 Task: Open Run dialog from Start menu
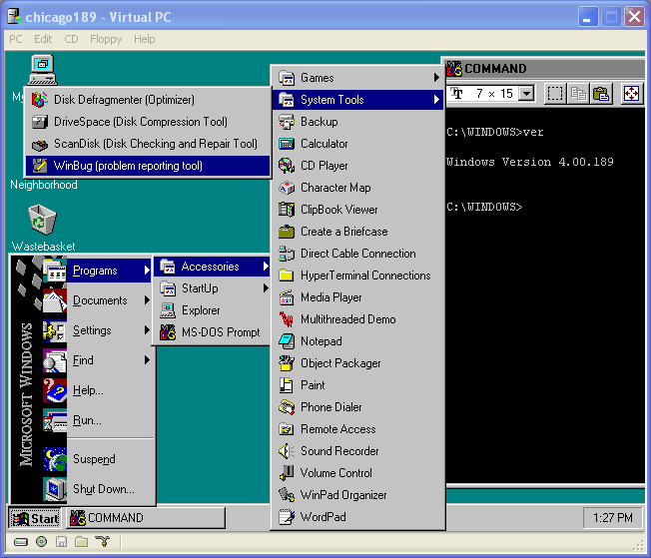pyautogui.click(x=98, y=420)
